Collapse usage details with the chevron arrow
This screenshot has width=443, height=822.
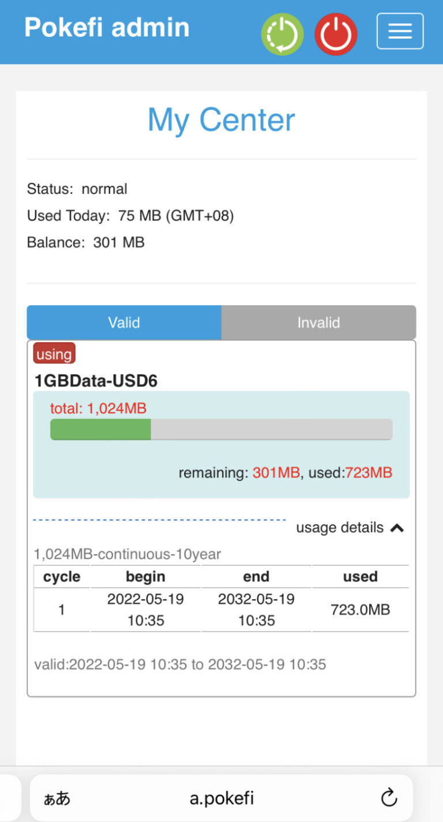[x=397, y=528]
